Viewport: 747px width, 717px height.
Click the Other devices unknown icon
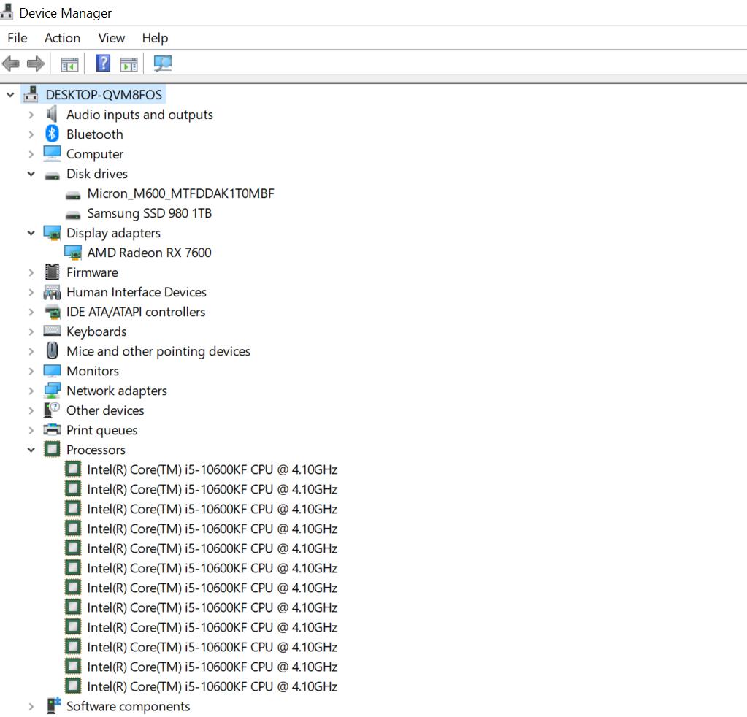click(52, 410)
